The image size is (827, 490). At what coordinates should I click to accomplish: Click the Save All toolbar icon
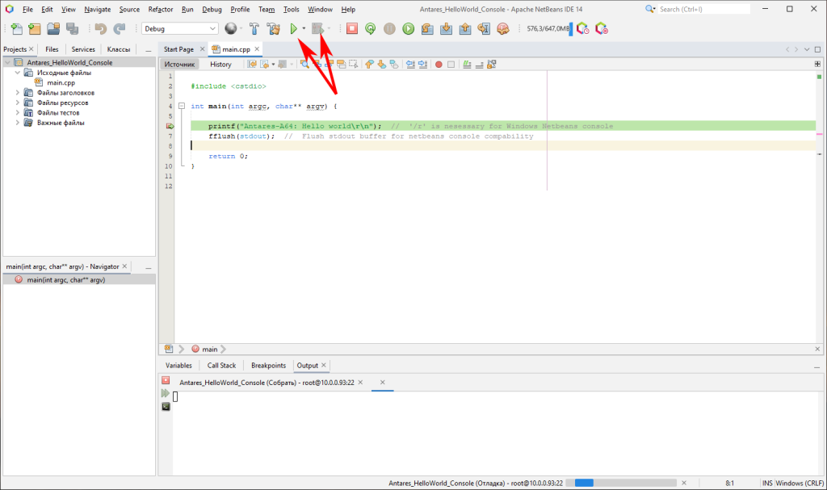[x=72, y=29]
